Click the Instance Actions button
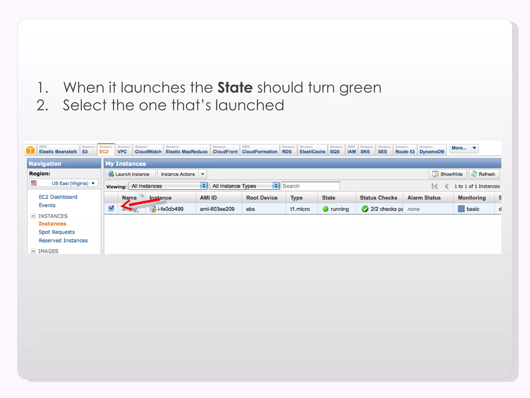The image size is (530, 398). tap(178, 174)
